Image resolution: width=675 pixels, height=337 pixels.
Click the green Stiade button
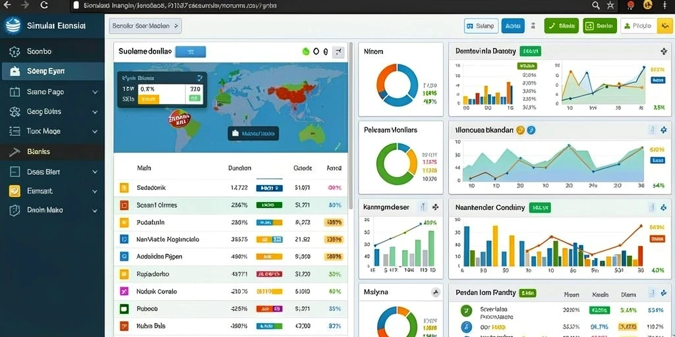click(562, 26)
